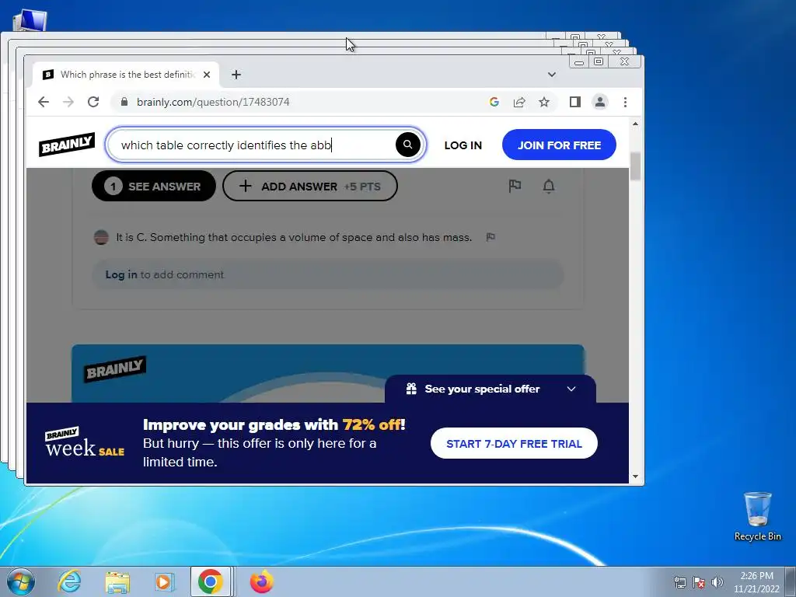Flag the 'It is C' comment
The width and height of the screenshot is (796, 597).
(x=491, y=237)
